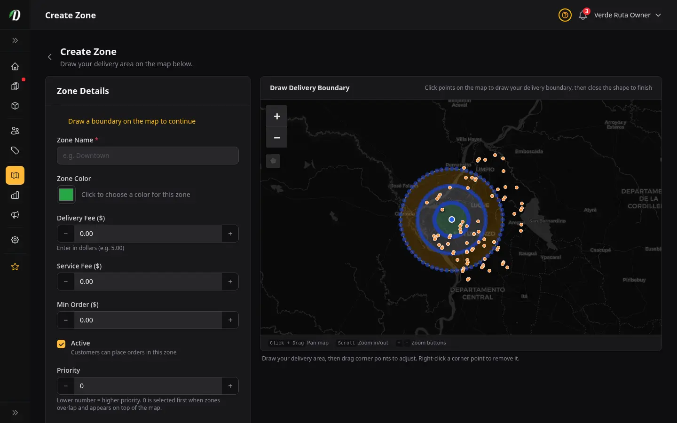Open the clipboard orders icon with red dot
Image resolution: width=677 pixels, height=423 pixels.
[15, 86]
